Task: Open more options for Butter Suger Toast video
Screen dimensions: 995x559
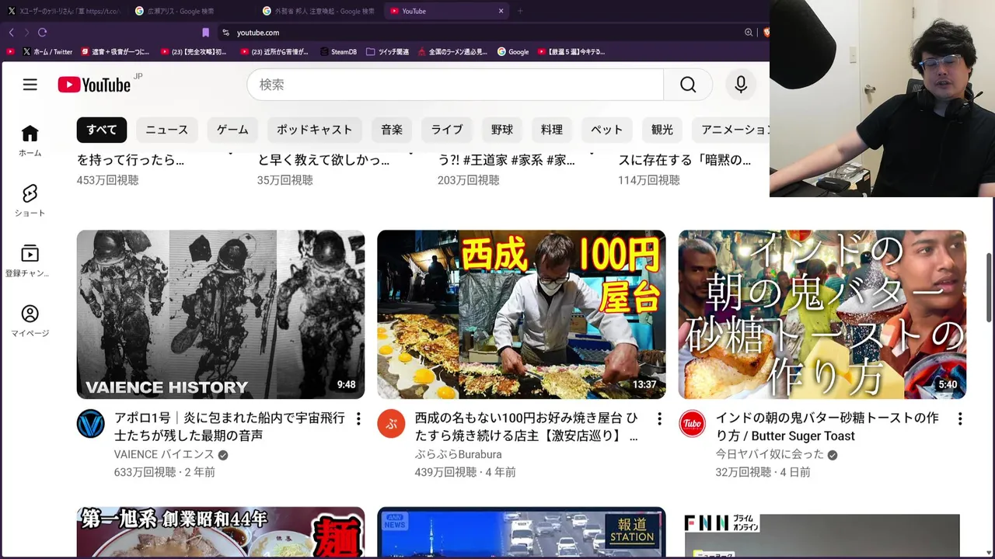Action: pos(960,419)
